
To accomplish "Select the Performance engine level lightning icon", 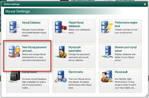I will (x=107, y=27).
